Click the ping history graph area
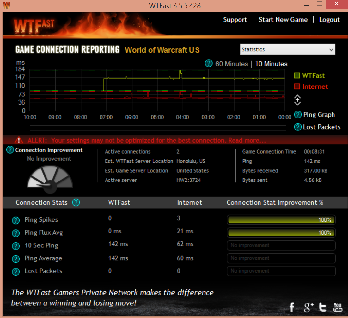Image resolution: width=348 pixels, height=318 pixels. click(157, 90)
